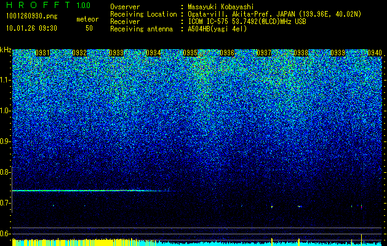
Task: Click the Ogata-vill. Akita-Pref. receiving location
Action: 274,14
